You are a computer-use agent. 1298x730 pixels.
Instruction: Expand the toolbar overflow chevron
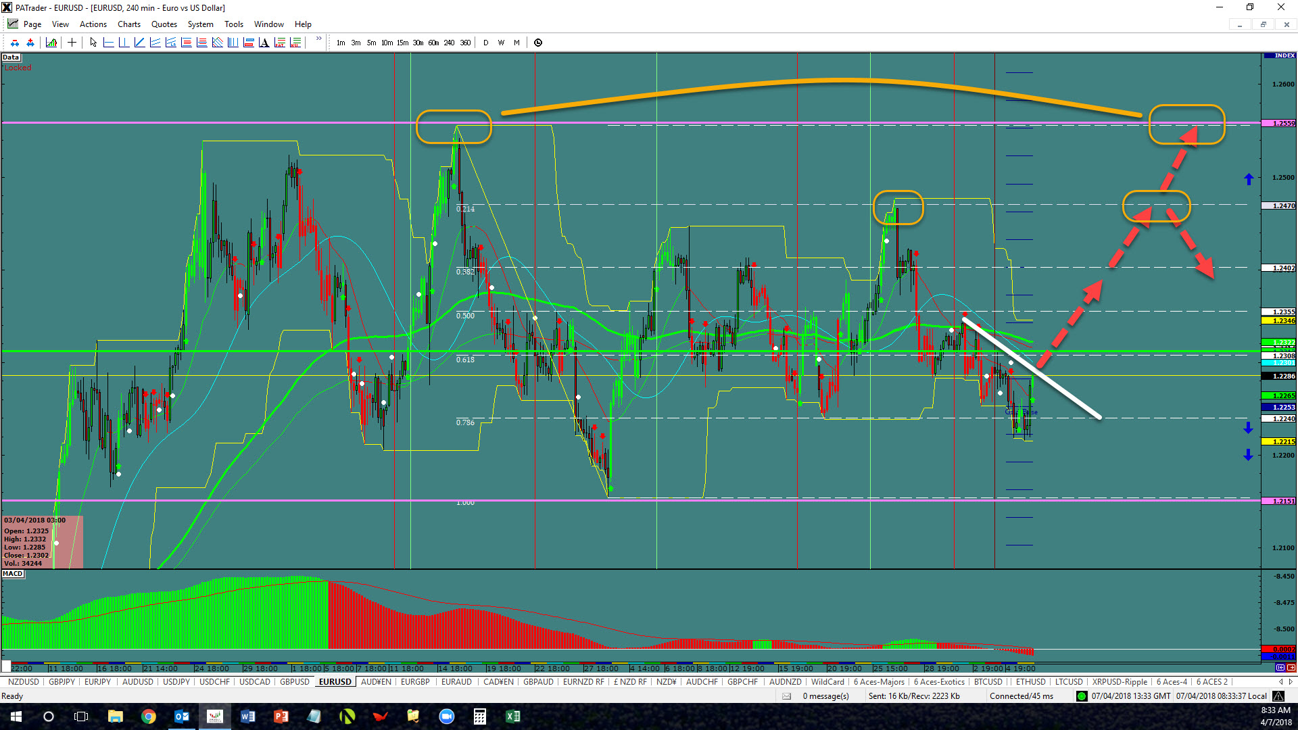[x=318, y=39]
